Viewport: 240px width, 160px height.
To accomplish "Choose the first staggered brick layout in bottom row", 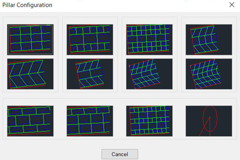I will coord(30,121).
